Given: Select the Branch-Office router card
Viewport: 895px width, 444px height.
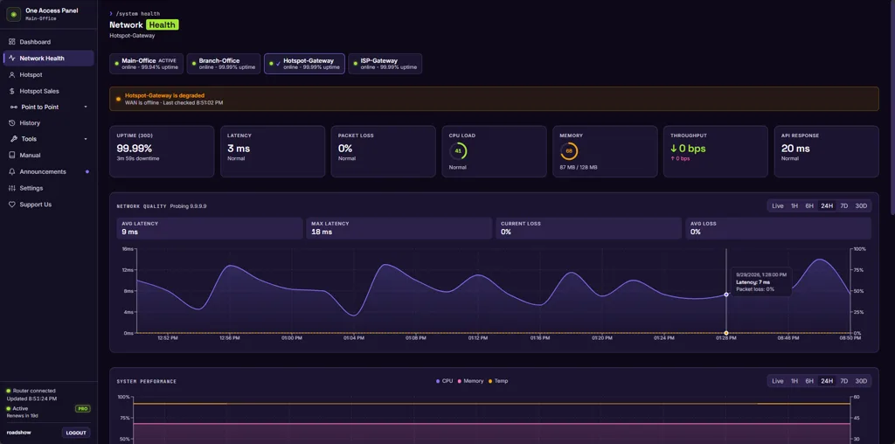Looking at the screenshot, I should coord(224,64).
